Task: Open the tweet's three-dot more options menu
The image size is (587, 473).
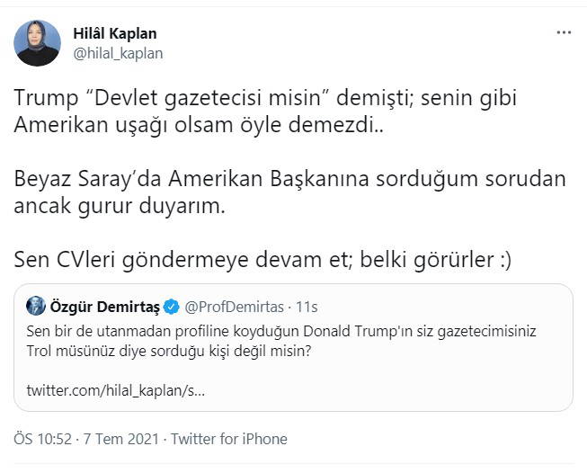Action: click(x=564, y=32)
